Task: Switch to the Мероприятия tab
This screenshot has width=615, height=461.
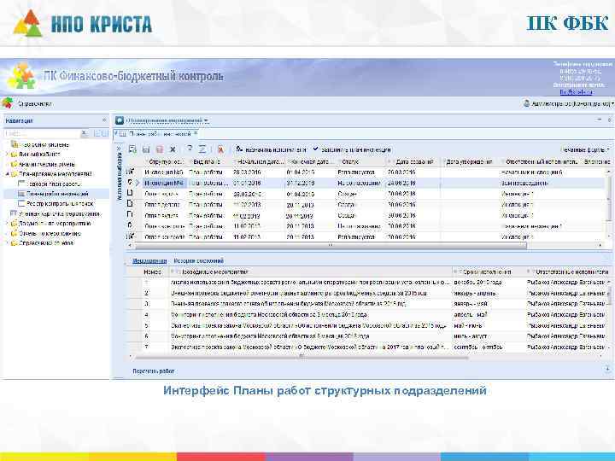Action: click(x=149, y=260)
